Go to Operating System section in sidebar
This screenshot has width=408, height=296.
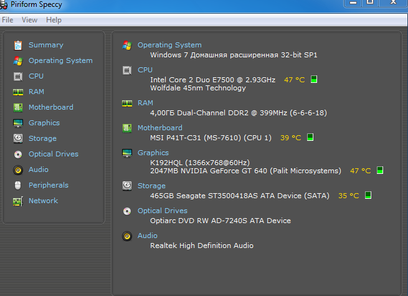coord(60,60)
